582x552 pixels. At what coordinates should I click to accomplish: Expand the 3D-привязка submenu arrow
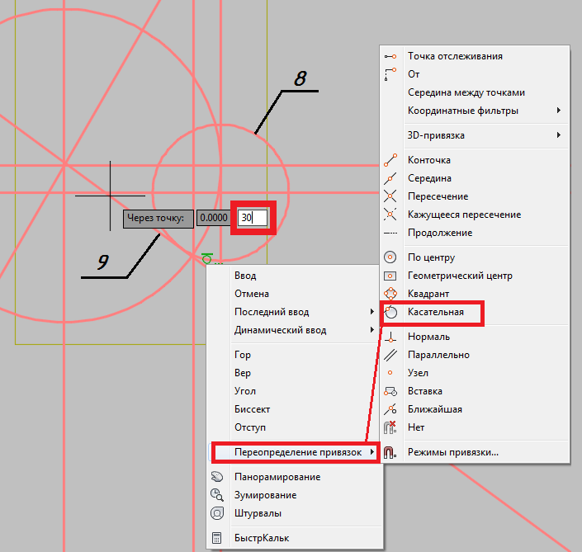[558, 135]
